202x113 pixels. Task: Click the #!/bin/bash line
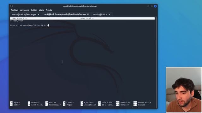point(17,21)
